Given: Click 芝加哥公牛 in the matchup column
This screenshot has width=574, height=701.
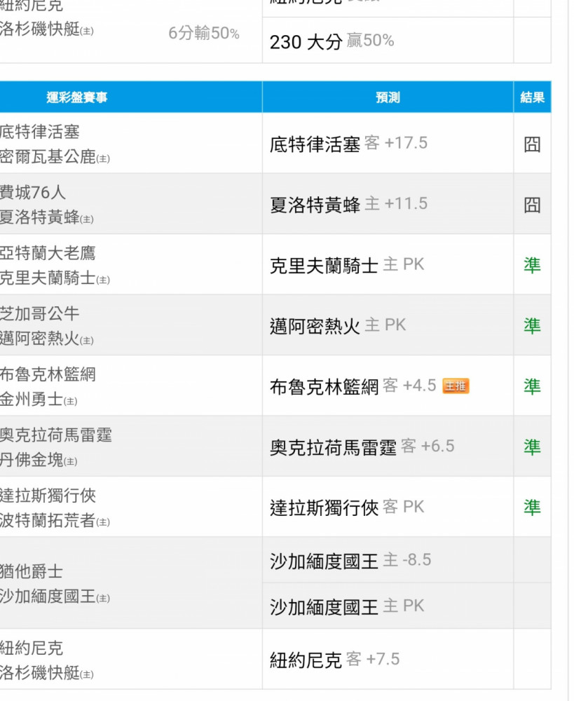Looking at the screenshot, I should [39, 314].
